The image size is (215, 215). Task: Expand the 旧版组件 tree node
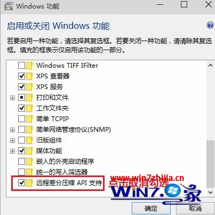pos(12,140)
